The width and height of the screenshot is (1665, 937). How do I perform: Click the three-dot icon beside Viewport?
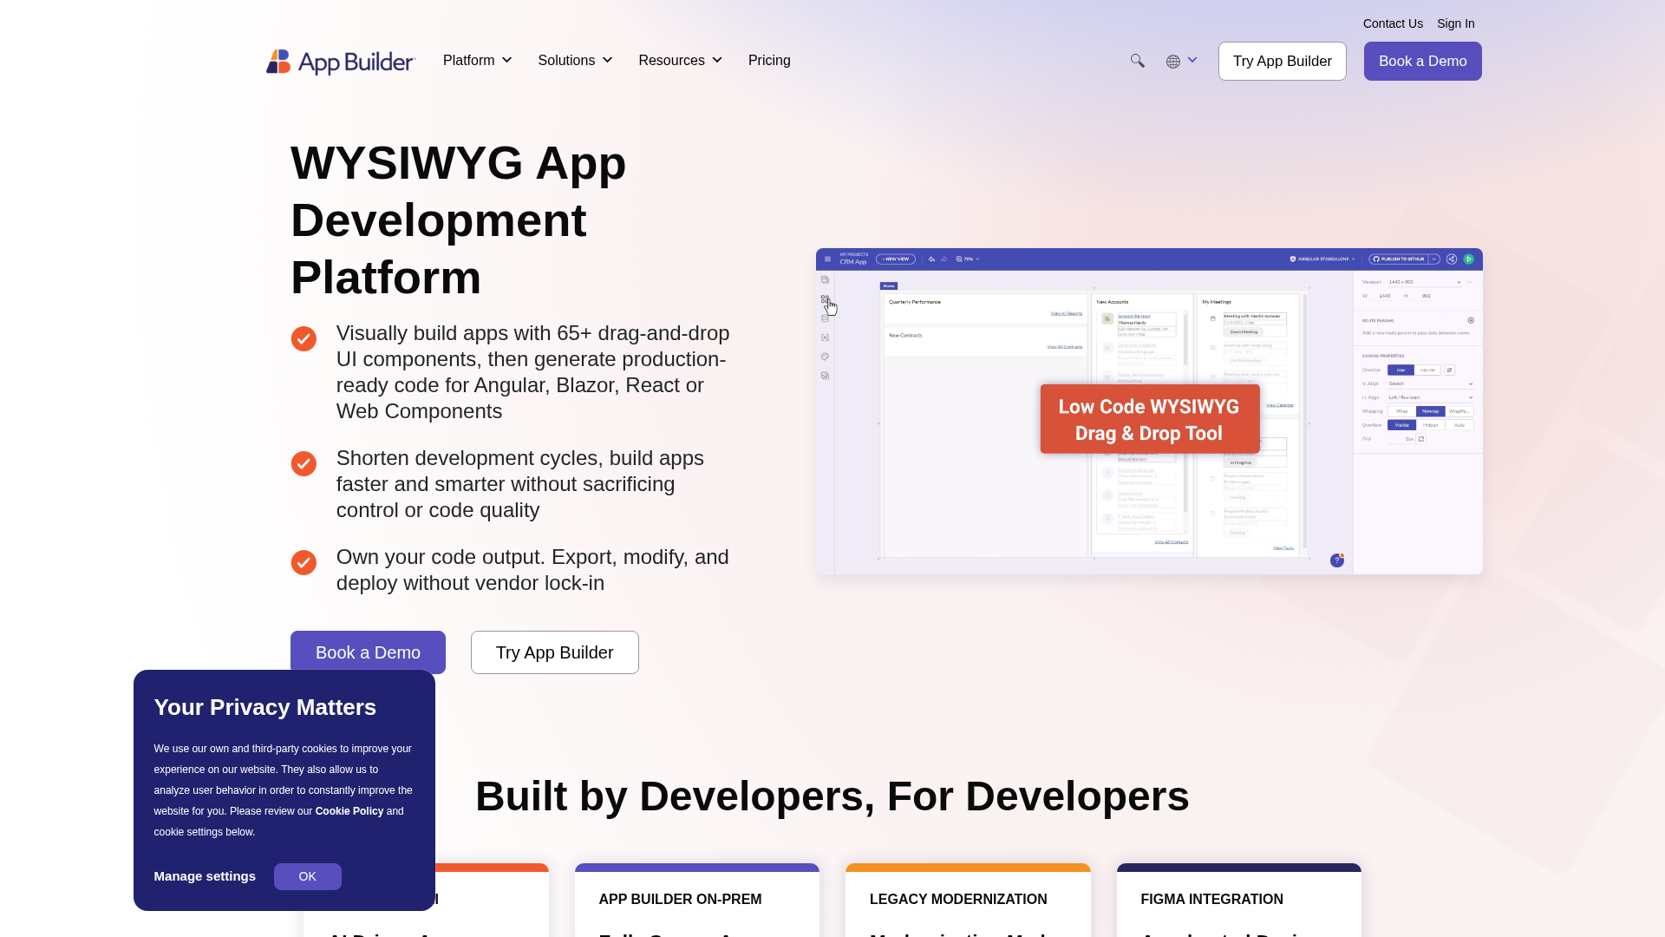click(x=1469, y=282)
